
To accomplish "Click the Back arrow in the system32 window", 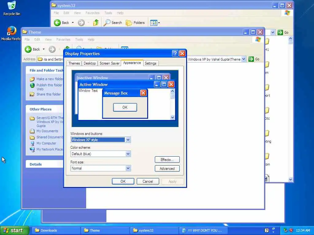I will (x=57, y=23).
